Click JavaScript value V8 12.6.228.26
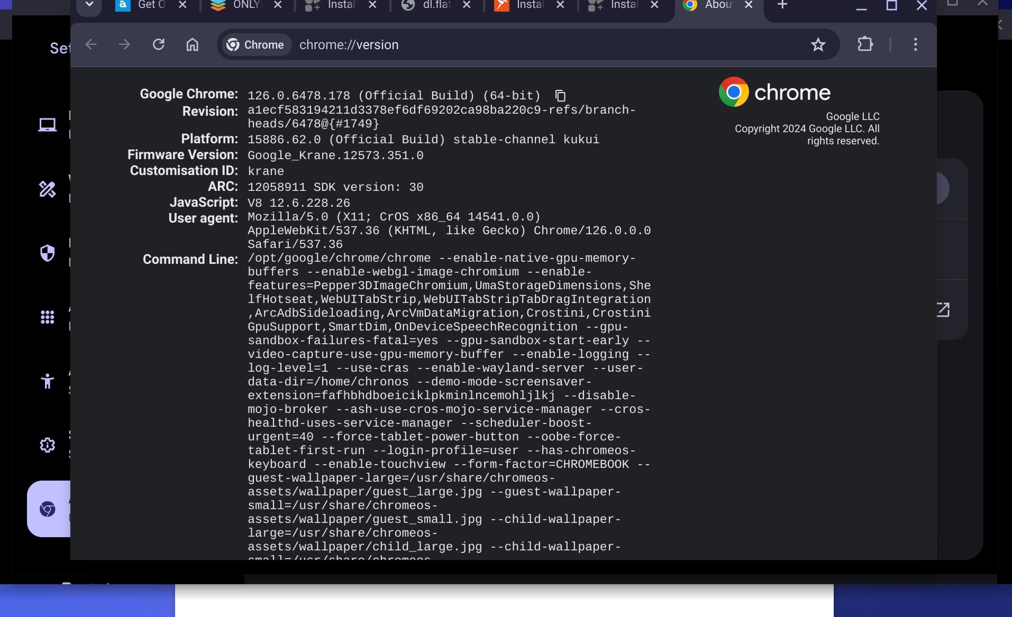The image size is (1012, 617). pyautogui.click(x=299, y=203)
